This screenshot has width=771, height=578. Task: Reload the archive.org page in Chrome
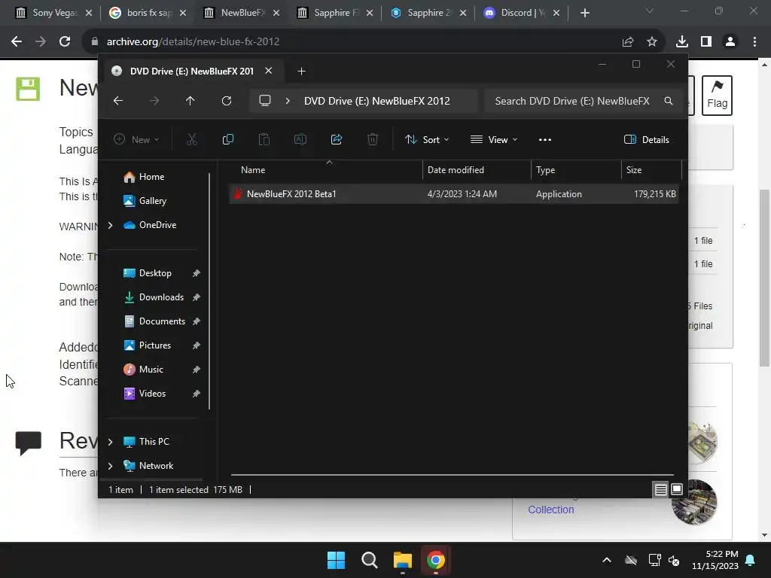pos(65,42)
